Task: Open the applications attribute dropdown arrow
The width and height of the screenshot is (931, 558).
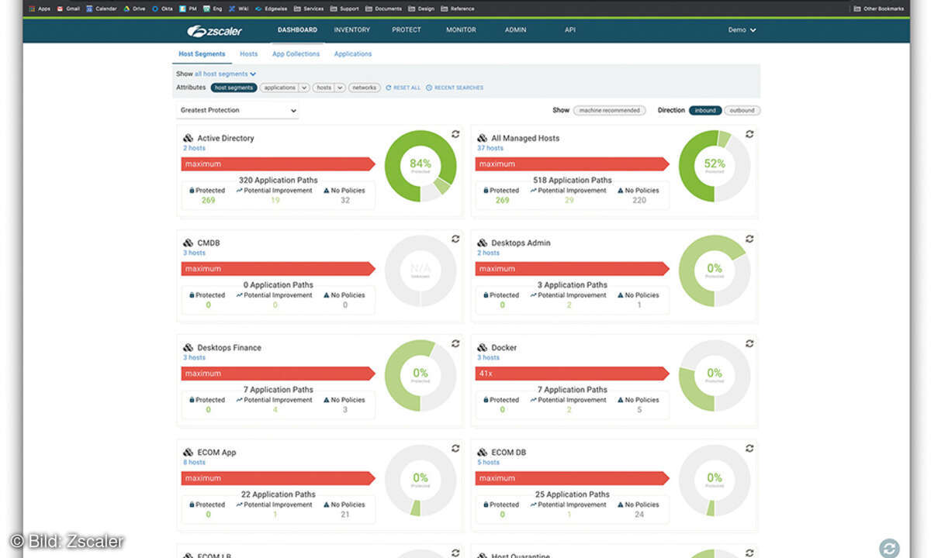Action: coord(304,88)
